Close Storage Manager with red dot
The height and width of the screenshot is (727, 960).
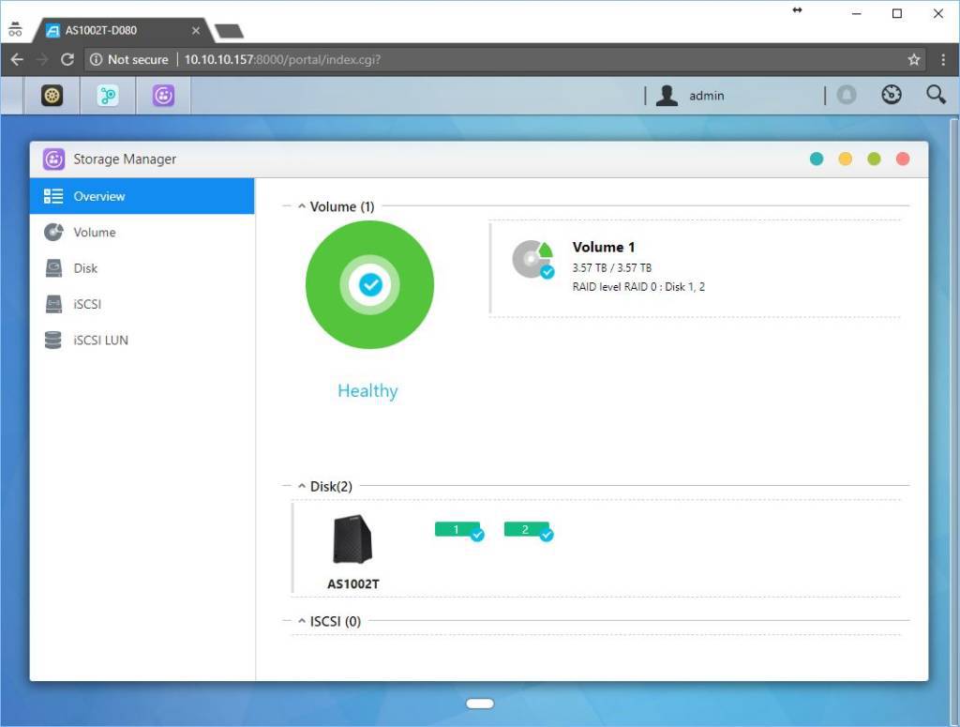point(903,159)
